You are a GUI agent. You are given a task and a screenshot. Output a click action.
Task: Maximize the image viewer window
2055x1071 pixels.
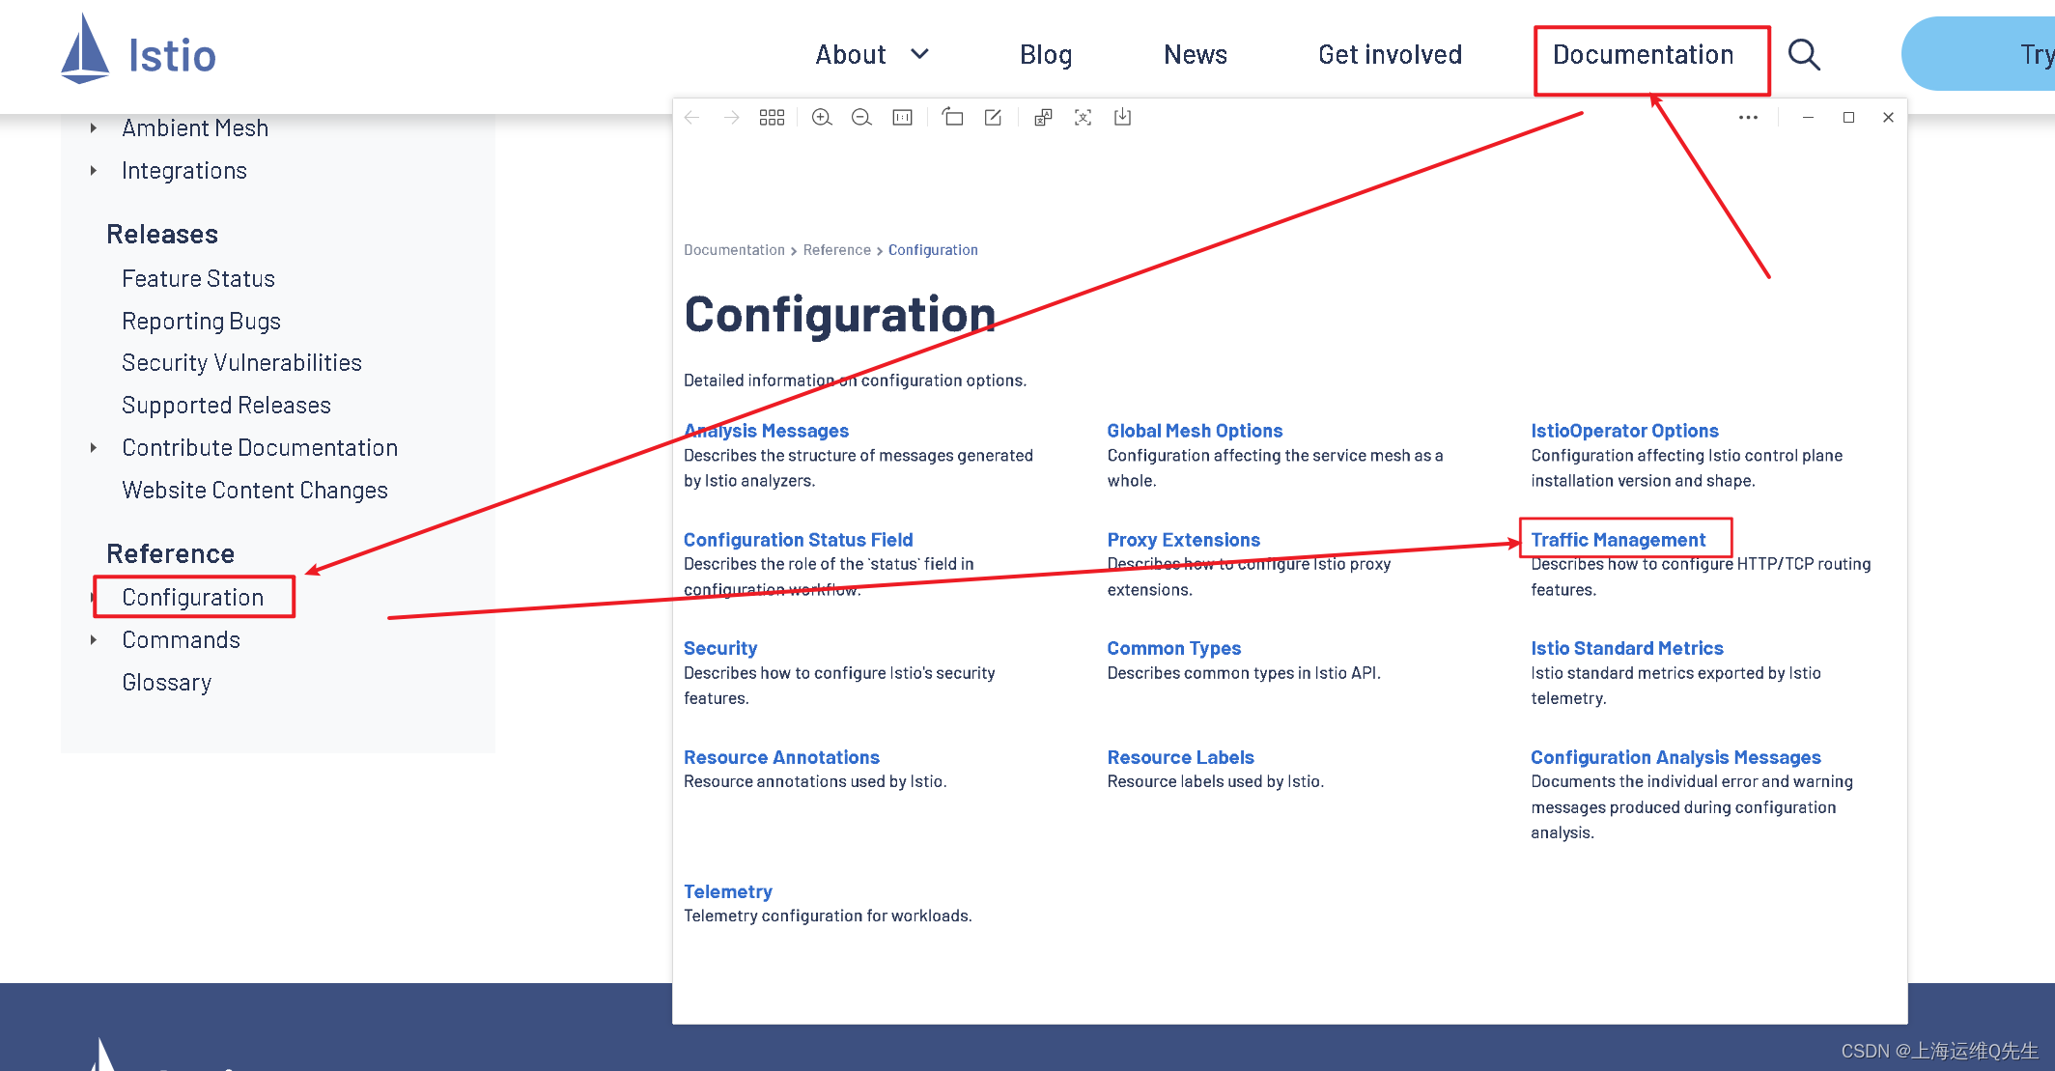pyautogui.click(x=1848, y=118)
